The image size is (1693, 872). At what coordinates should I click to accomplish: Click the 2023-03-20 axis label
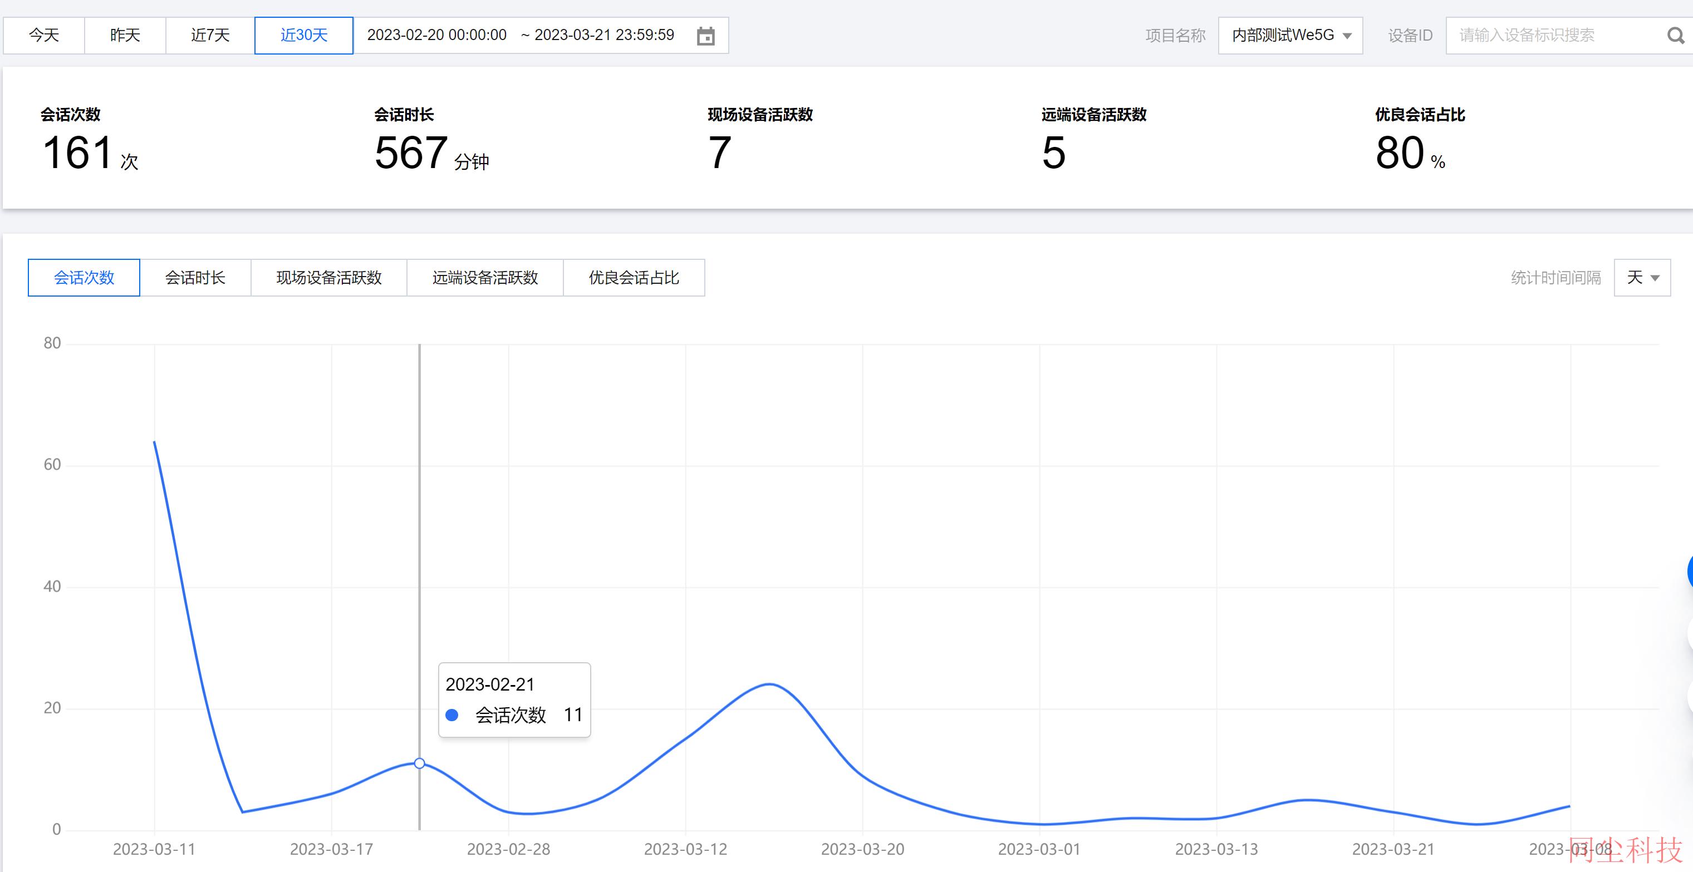pos(862,849)
